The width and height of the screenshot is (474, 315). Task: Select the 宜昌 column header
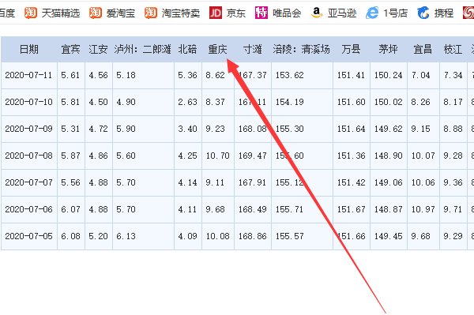pyautogui.click(x=423, y=49)
